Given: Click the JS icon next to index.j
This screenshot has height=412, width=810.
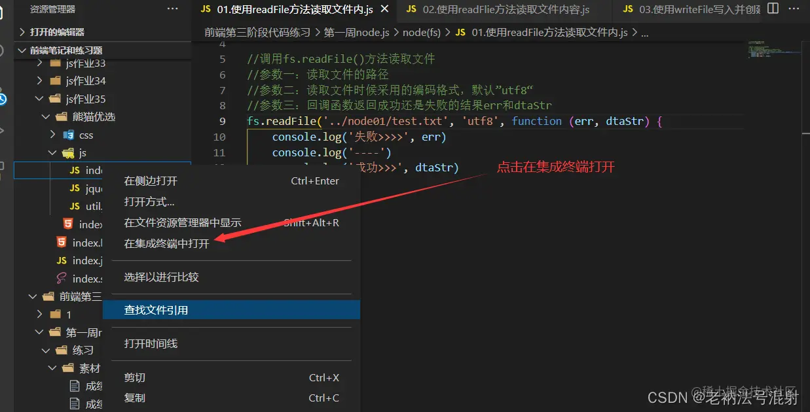Looking at the screenshot, I should coord(62,260).
